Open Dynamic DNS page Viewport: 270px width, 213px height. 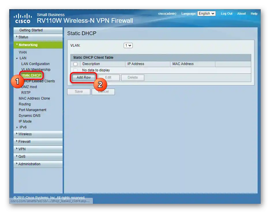pos(29,116)
